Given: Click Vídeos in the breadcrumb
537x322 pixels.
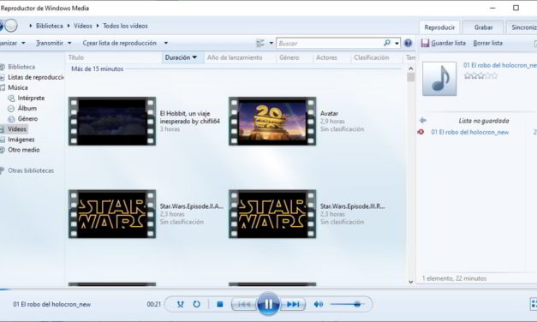Looking at the screenshot, I should [x=83, y=26].
